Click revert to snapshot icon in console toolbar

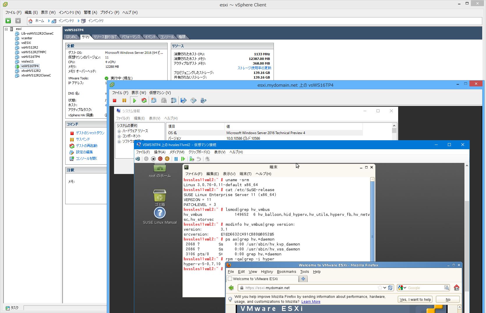point(164,101)
